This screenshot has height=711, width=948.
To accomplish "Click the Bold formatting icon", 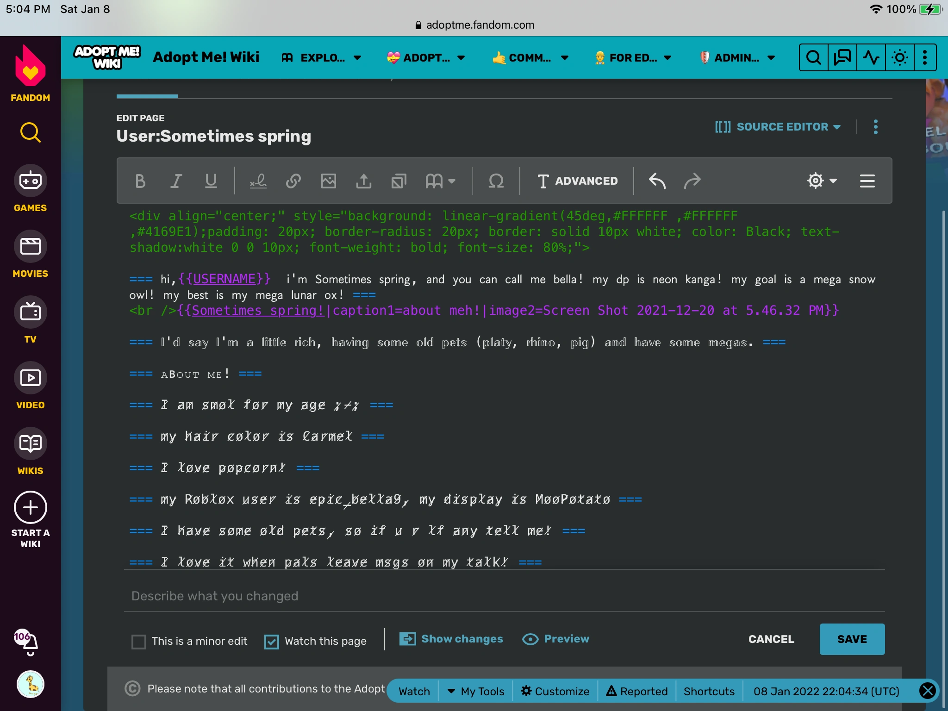I will pos(140,181).
